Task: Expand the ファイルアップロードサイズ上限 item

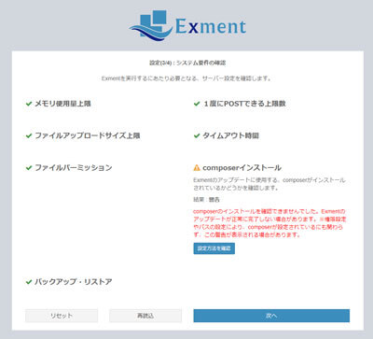Action: pos(87,135)
